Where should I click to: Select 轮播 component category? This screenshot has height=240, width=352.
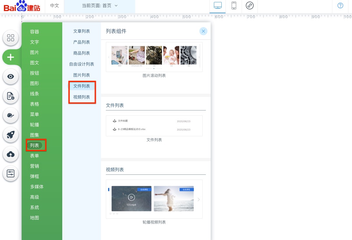coord(35,125)
